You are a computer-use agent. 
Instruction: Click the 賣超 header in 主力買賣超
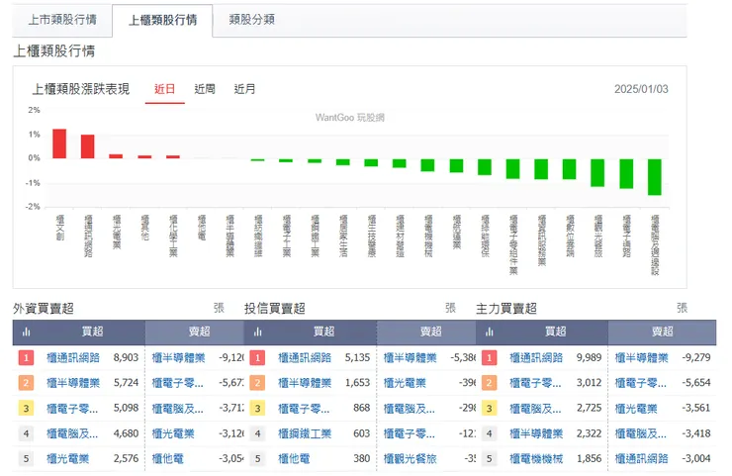(663, 332)
